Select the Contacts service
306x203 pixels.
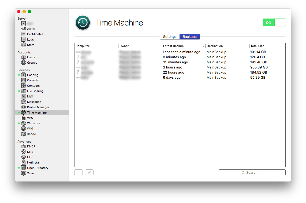(x=30, y=86)
